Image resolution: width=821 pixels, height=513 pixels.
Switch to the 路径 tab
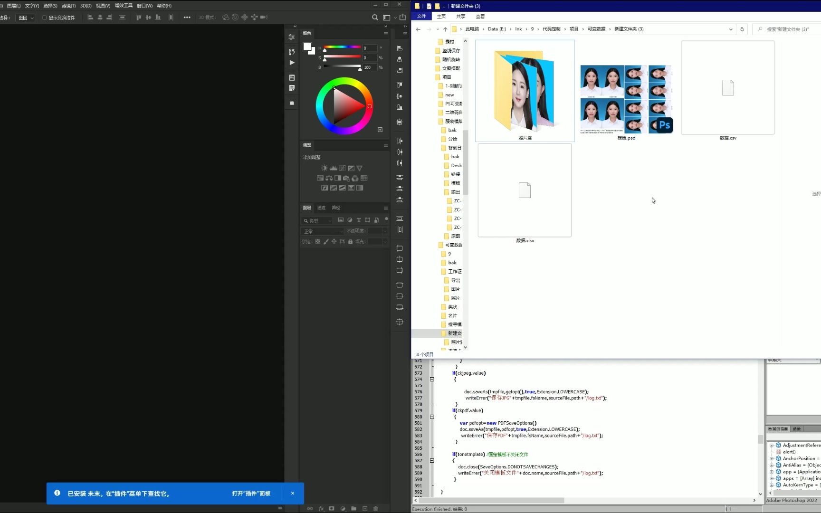pyautogui.click(x=336, y=208)
